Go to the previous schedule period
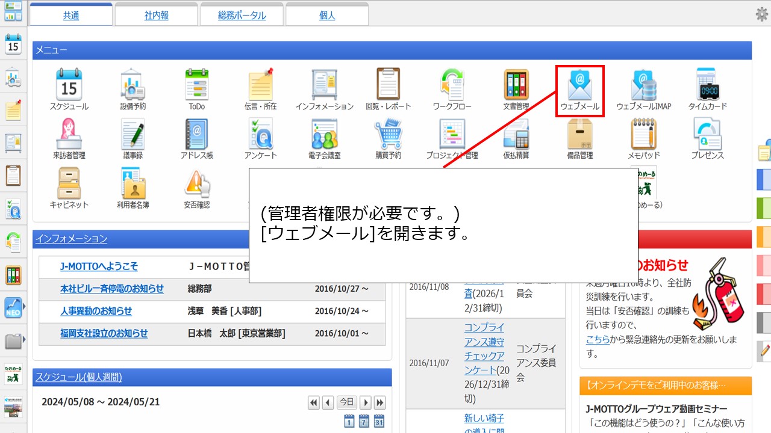The width and height of the screenshot is (771, 433). (x=328, y=402)
